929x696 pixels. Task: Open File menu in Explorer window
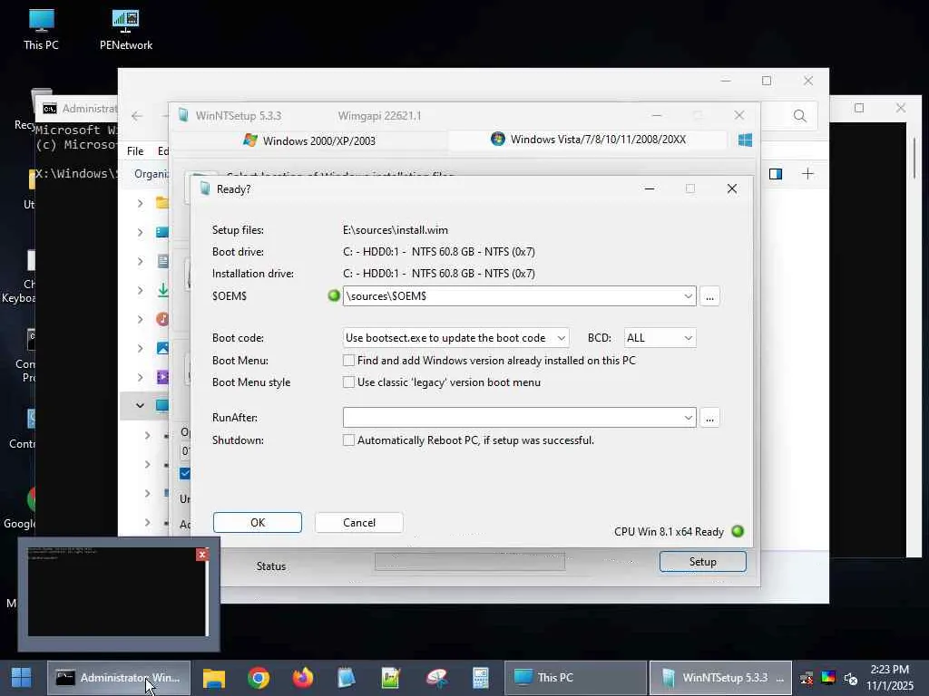tap(135, 151)
